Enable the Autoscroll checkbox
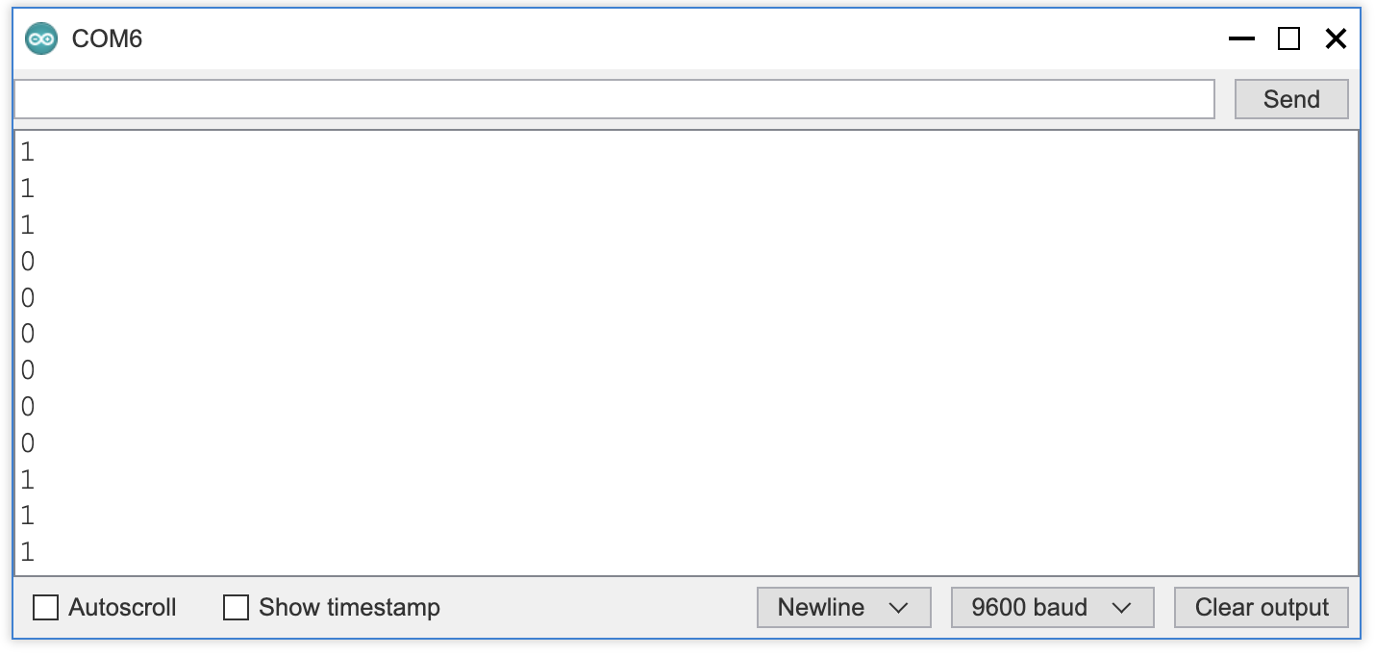 click(x=45, y=608)
